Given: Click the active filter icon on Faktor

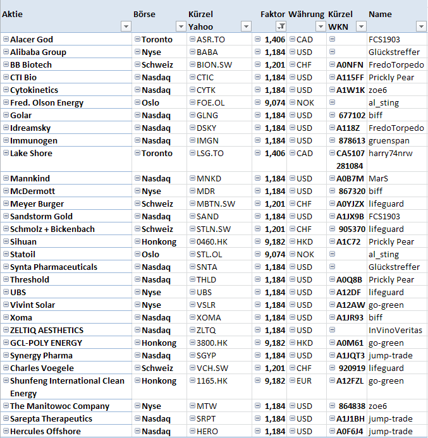Looking at the screenshot, I should 281,27.
